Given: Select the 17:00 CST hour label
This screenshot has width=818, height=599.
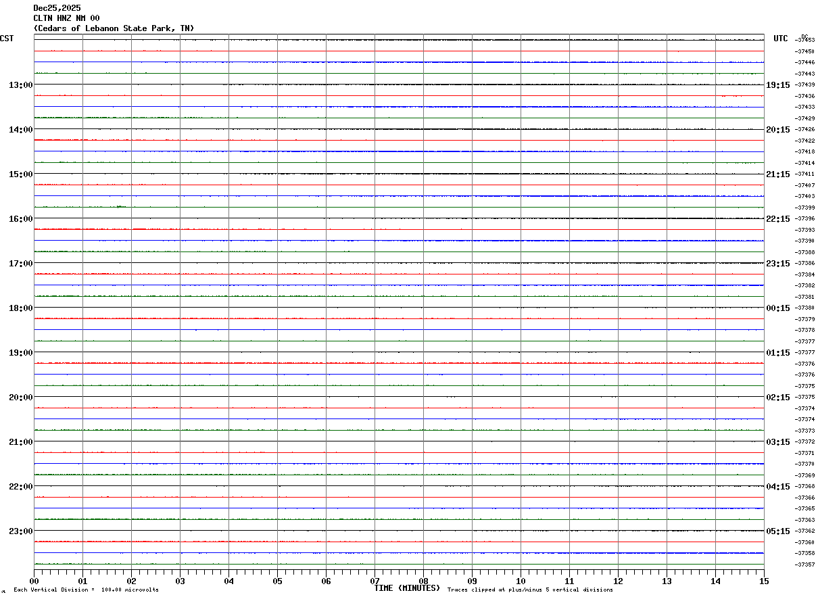Looking at the screenshot, I should [20, 264].
